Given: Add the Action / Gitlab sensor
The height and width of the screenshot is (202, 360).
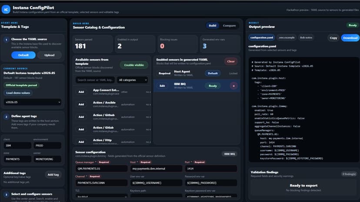Looking at the screenshot, I should pyautogui.click(x=81, y=130).
